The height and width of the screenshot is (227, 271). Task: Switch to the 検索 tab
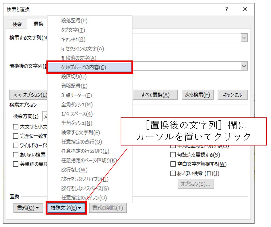tap(17, 24)
